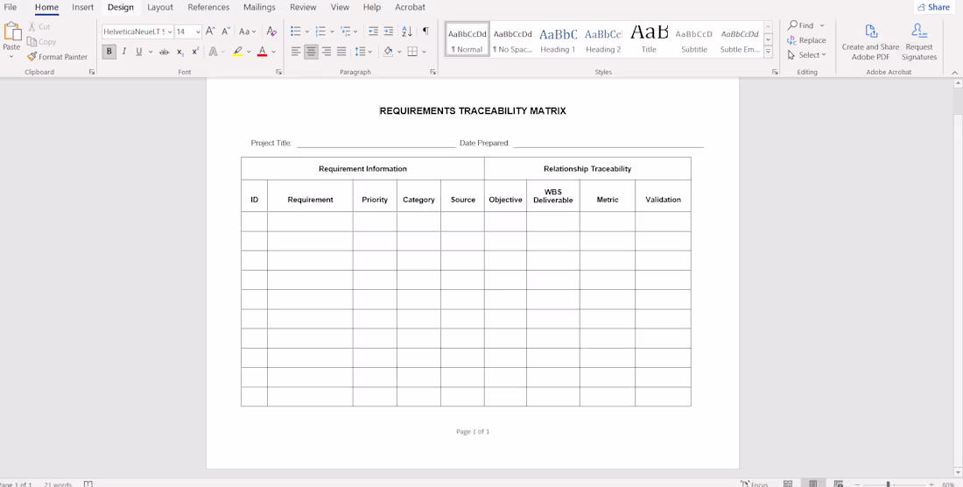The image size is (963, 487).
Task: Switch to the References tab
Action: coord(208,7)
